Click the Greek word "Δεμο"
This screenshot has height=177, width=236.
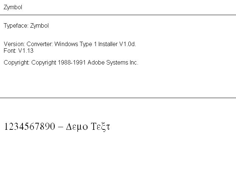(77, 127)
